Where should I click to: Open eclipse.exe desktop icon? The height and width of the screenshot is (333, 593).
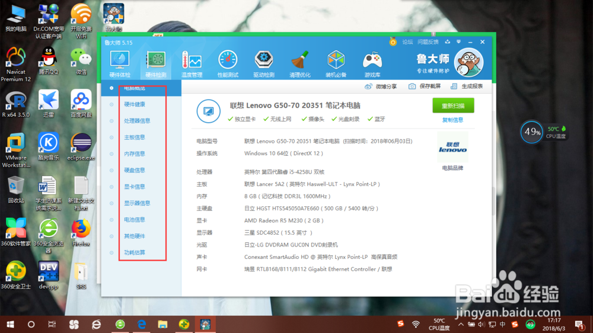tap(81, 147)
